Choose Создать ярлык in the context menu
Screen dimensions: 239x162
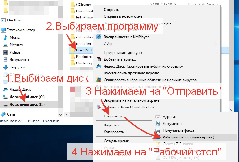coord(116,141)
